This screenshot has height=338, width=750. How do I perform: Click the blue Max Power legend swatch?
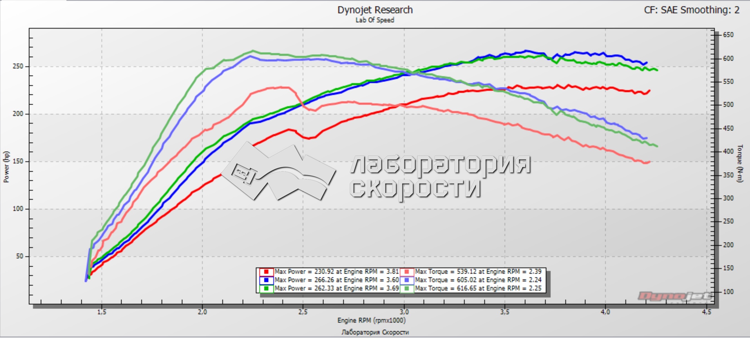[266, 280]
